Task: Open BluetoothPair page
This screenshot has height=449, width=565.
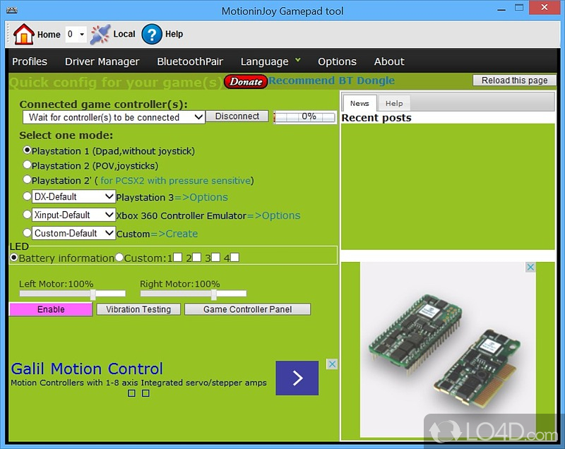Action: point(190,61)
